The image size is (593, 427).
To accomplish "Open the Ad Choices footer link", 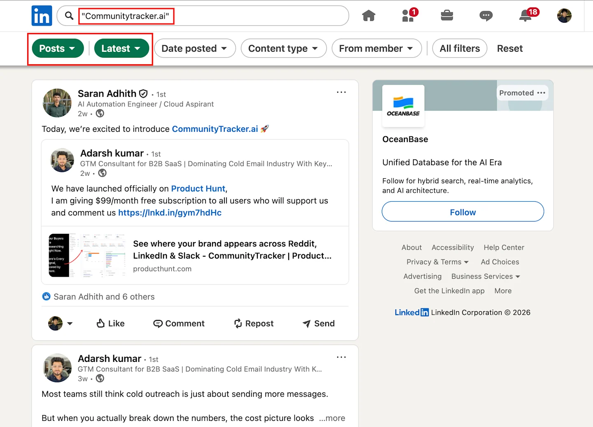I will tap(500, 262).
